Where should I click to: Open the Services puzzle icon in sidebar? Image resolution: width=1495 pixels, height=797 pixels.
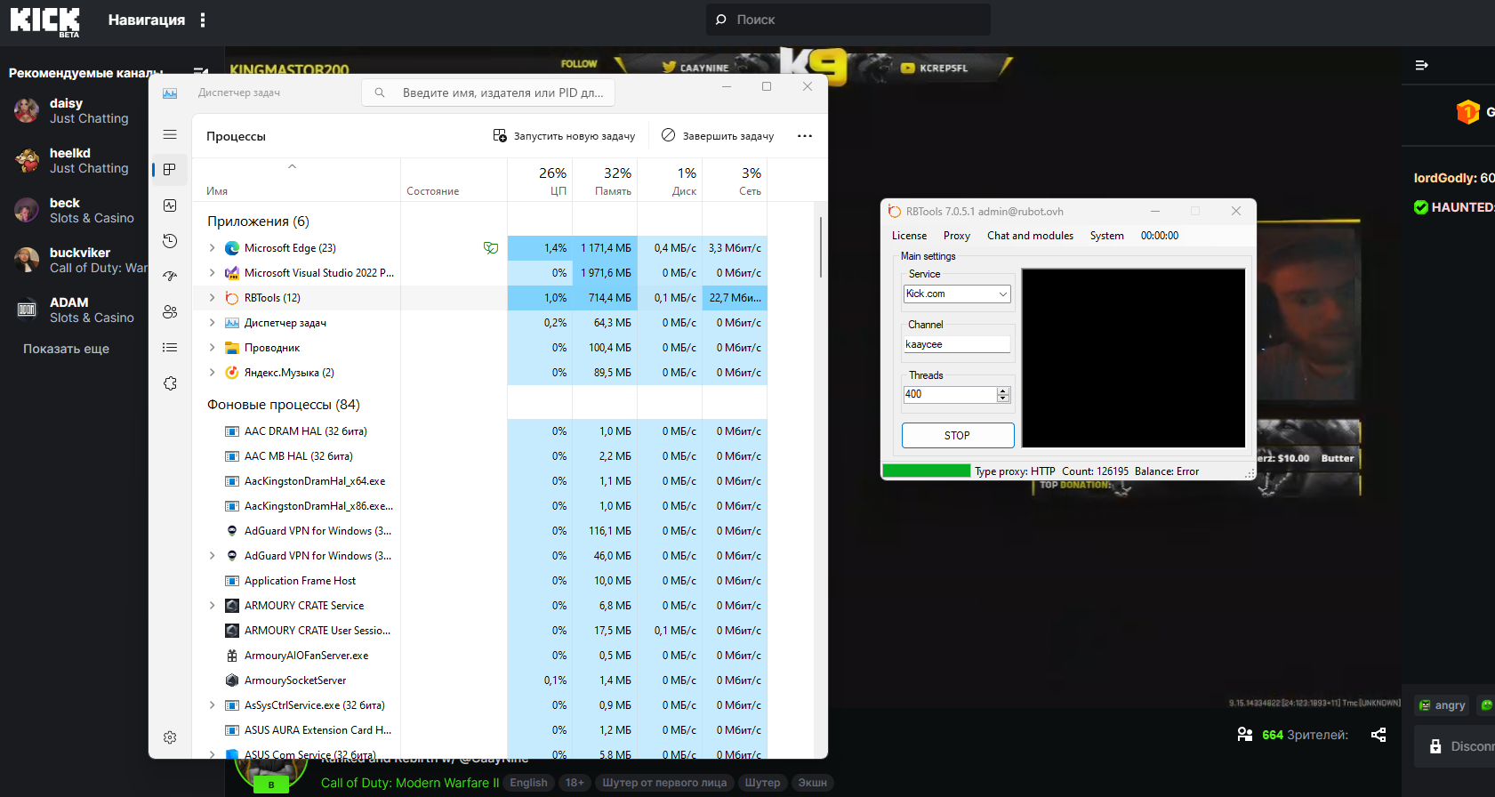(x=170, y=383)
